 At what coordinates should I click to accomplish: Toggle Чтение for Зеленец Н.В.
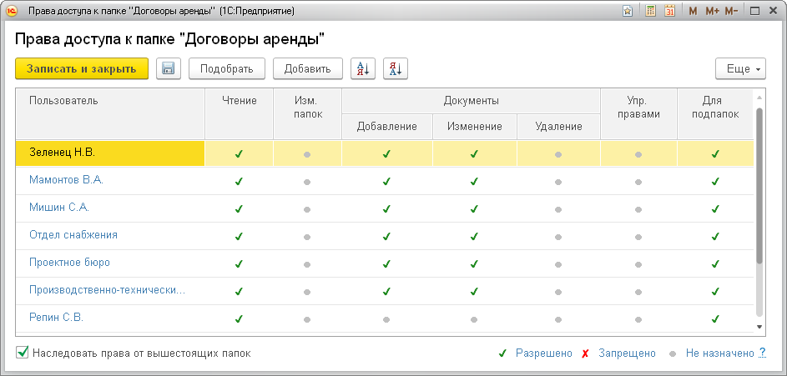[x=239, y=154]
